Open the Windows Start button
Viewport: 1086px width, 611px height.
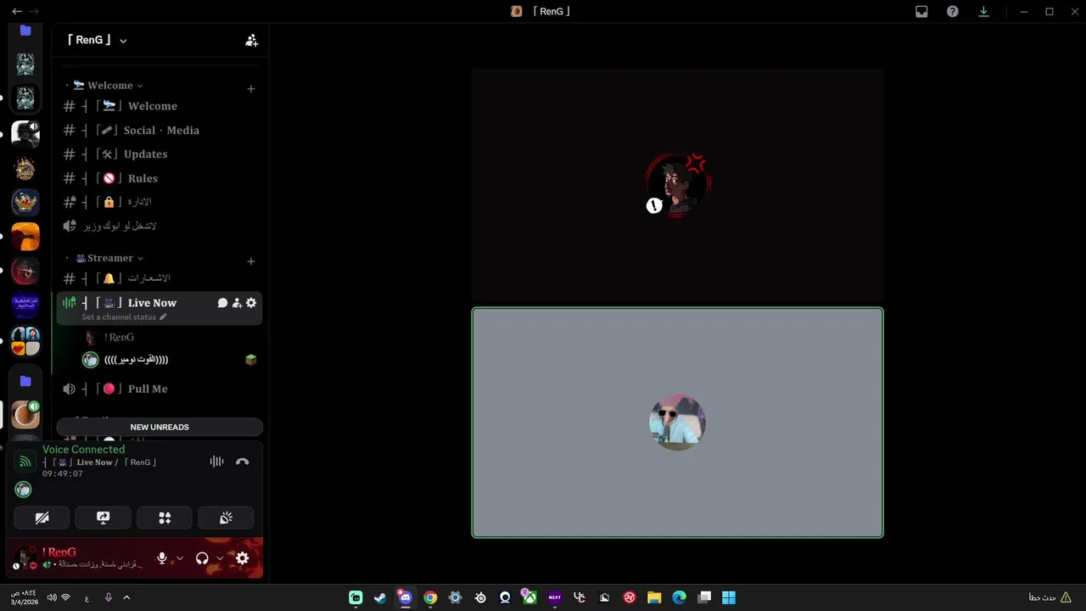[729, 597]
